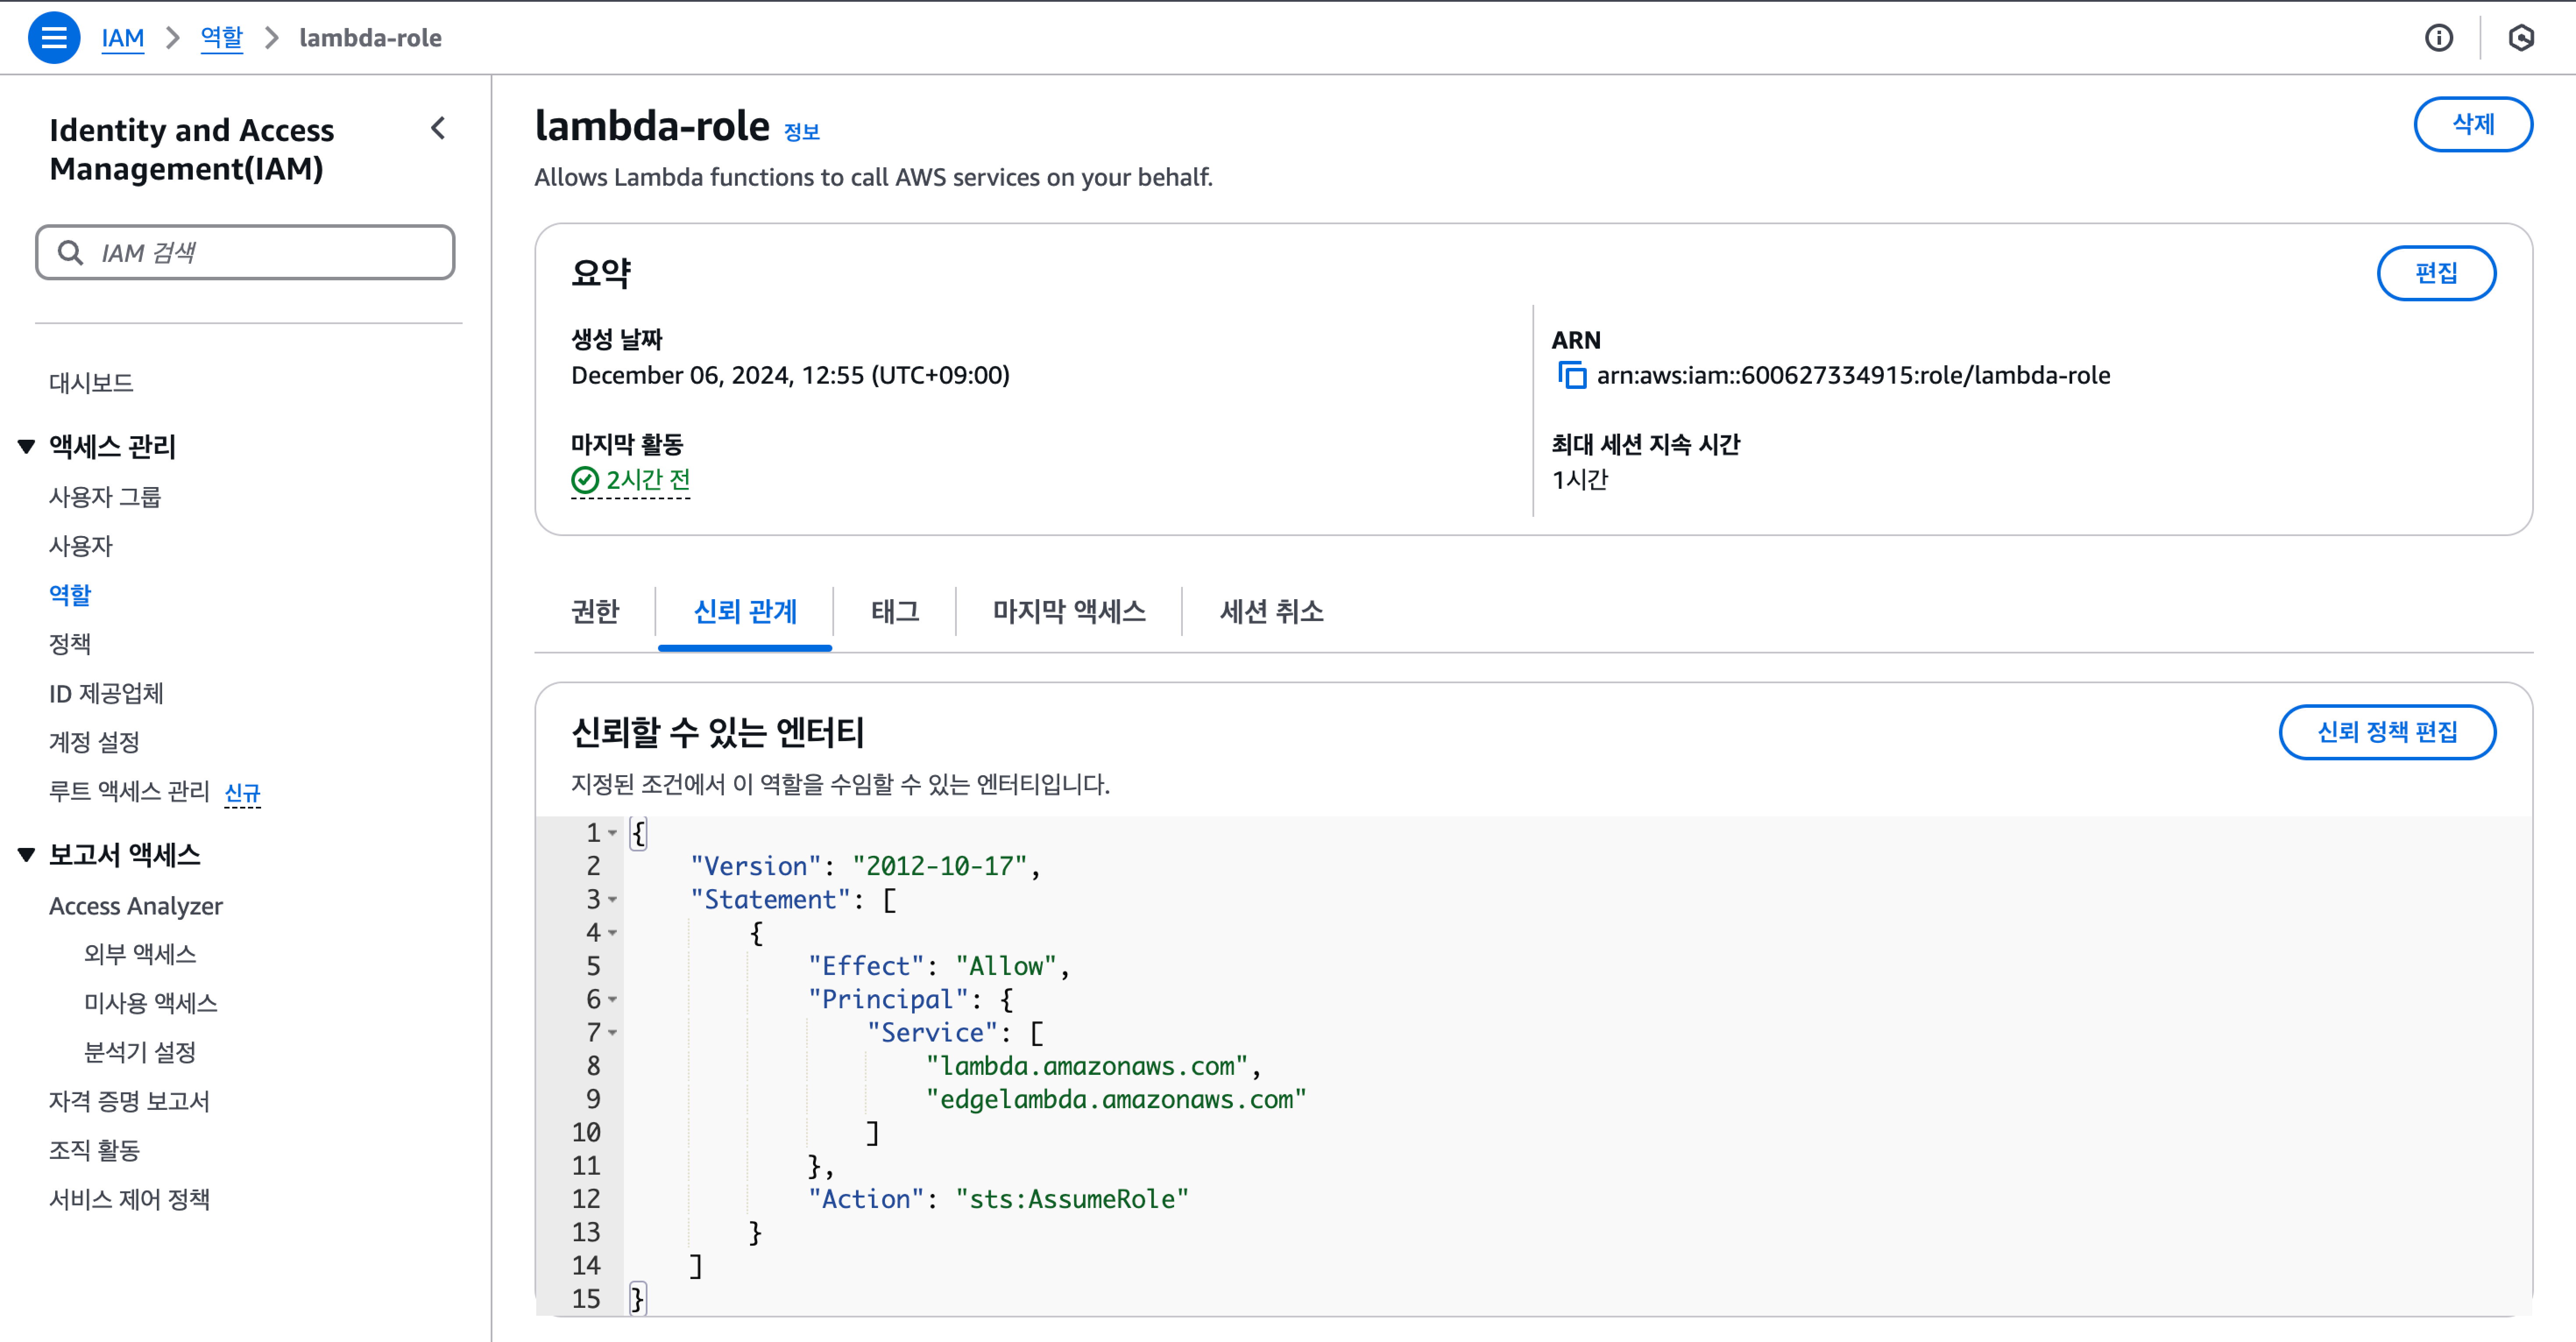
Task: Click the IAM breadcrumb link
Action: (x=122, y=38)
